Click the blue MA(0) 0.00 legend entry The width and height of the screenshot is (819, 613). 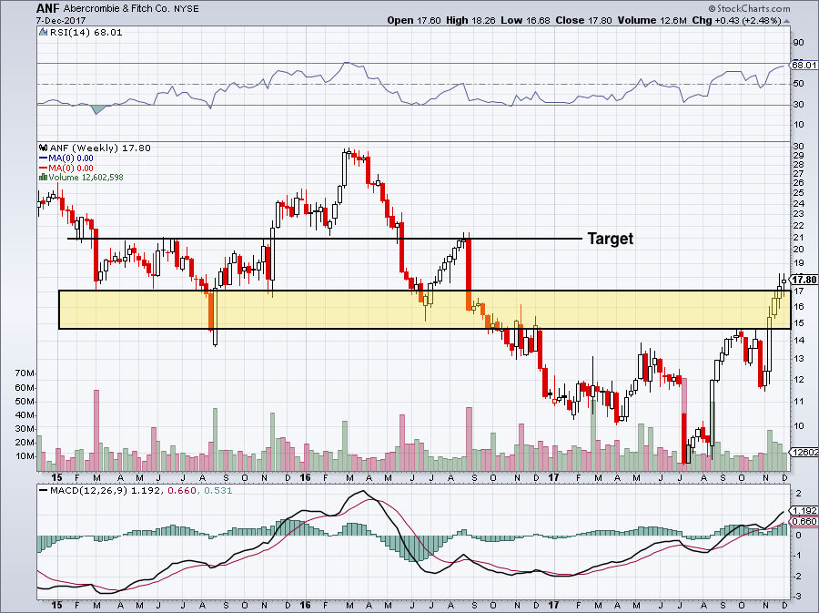click(66, 158)
